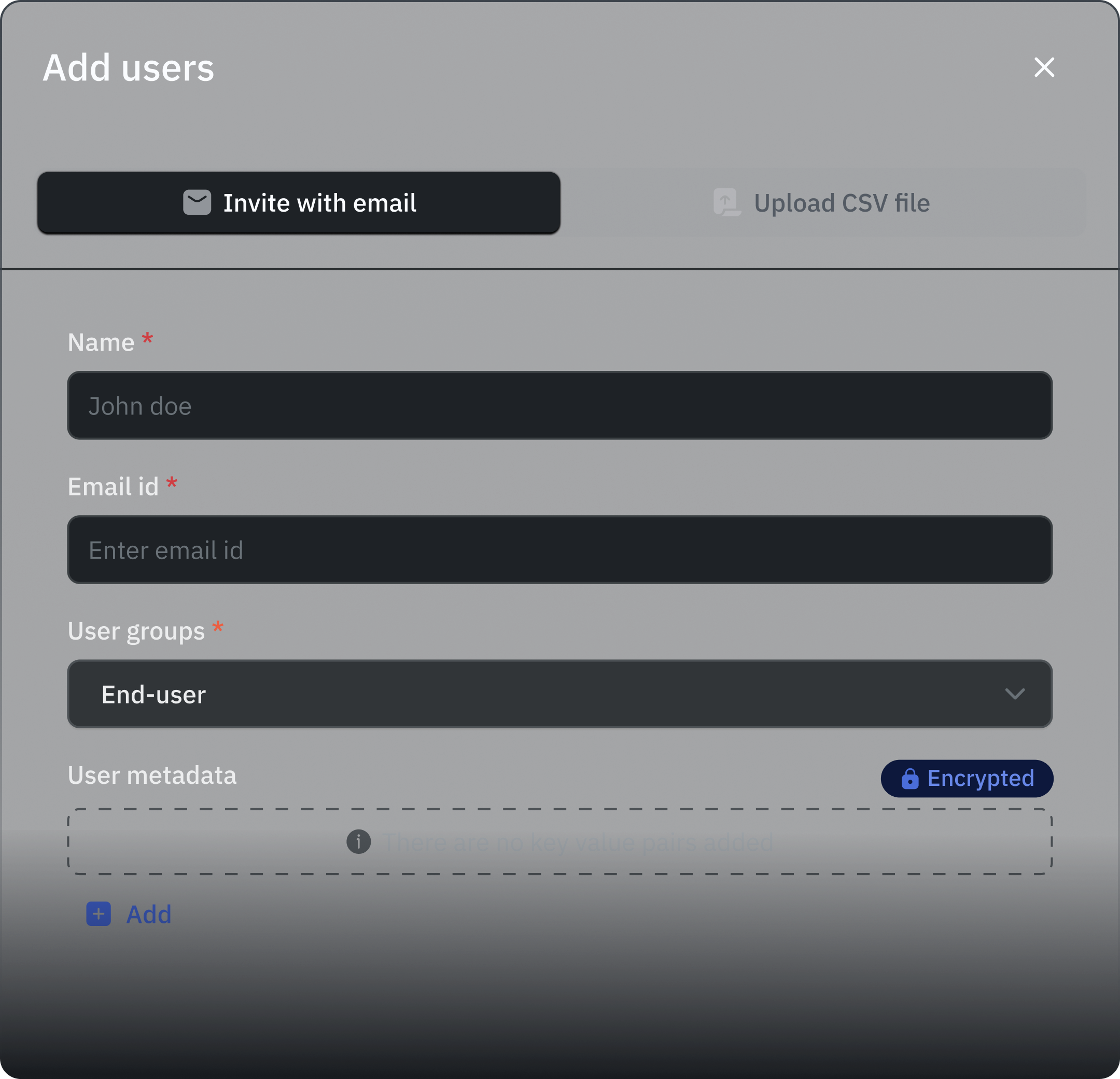
Task: Focus the Email id input field
Action: point(559,549)
